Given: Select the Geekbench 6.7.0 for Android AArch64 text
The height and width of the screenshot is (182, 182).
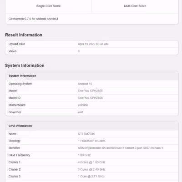Looking at the screenshot, I should click(33, 19).
